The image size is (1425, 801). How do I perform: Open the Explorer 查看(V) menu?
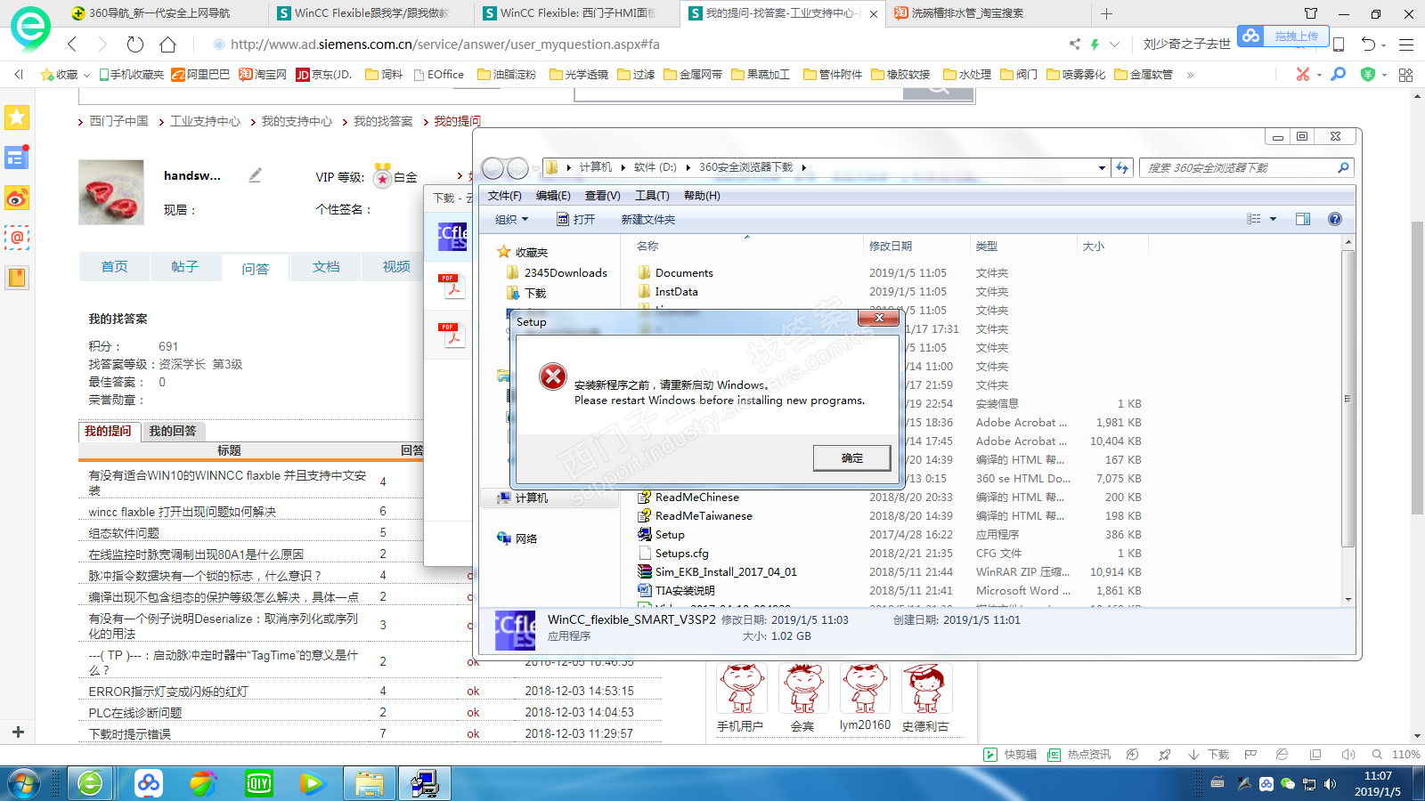(603, 196)
